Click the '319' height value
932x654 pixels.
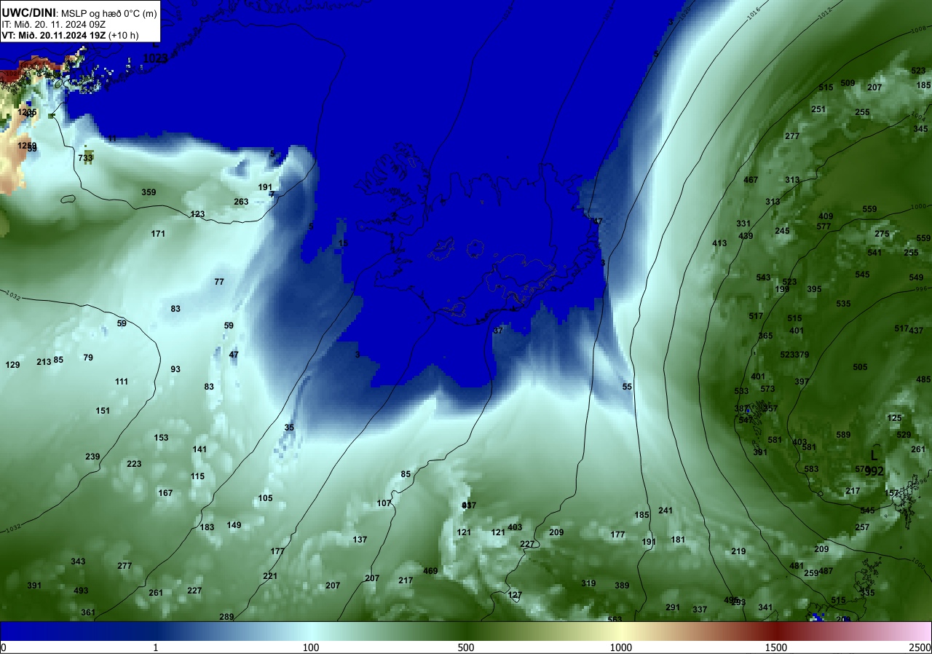click(588, 583)
